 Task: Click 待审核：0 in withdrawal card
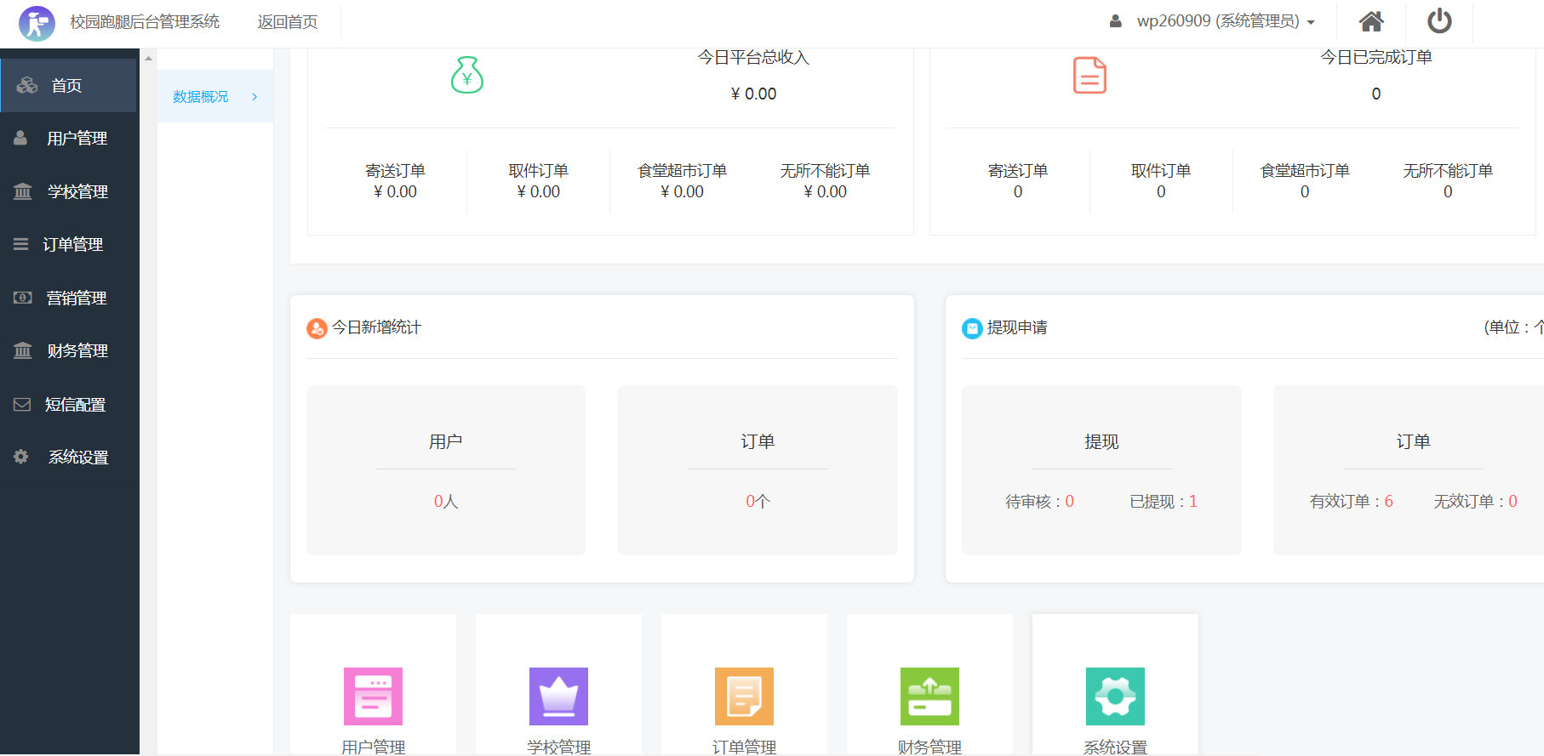(1040, 502)
